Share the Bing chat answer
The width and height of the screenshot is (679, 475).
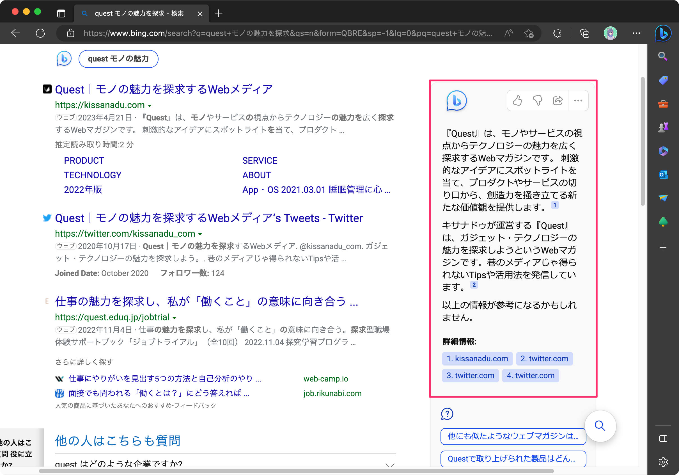[558, 101]
